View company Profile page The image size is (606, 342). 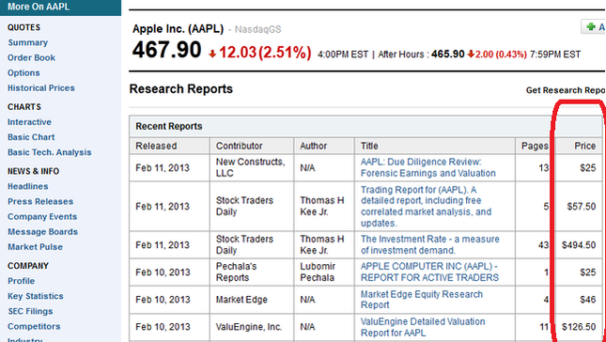click(x=22, y=281)
